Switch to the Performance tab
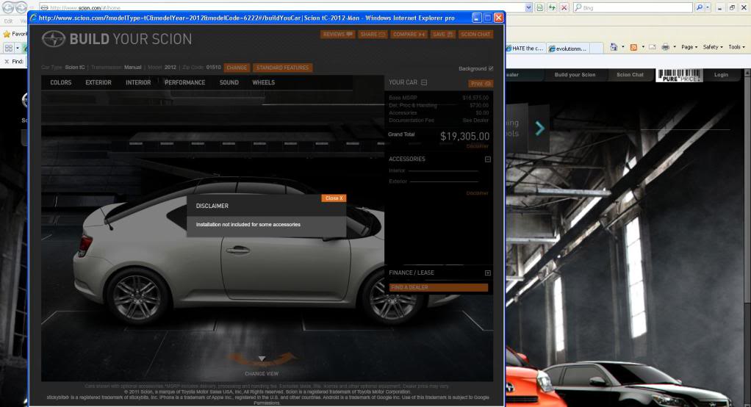Image resolution: width=751 pixels, height=407 pixels. [x=185, y=83]
